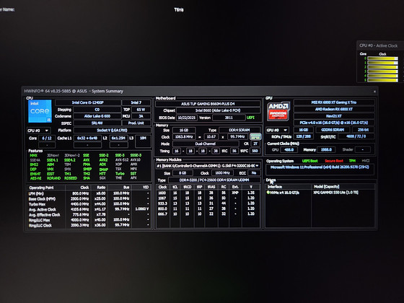Click the 2T command rate value
The image size is (404, 303).
tap(255, 144)
